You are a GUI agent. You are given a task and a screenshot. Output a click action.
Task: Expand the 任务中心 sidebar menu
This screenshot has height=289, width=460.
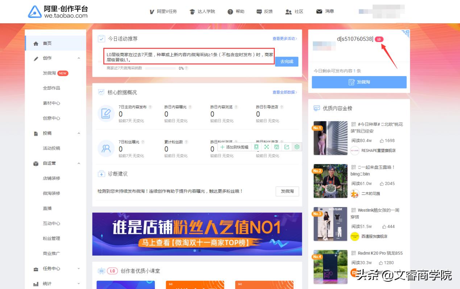(x=78, y=269)
